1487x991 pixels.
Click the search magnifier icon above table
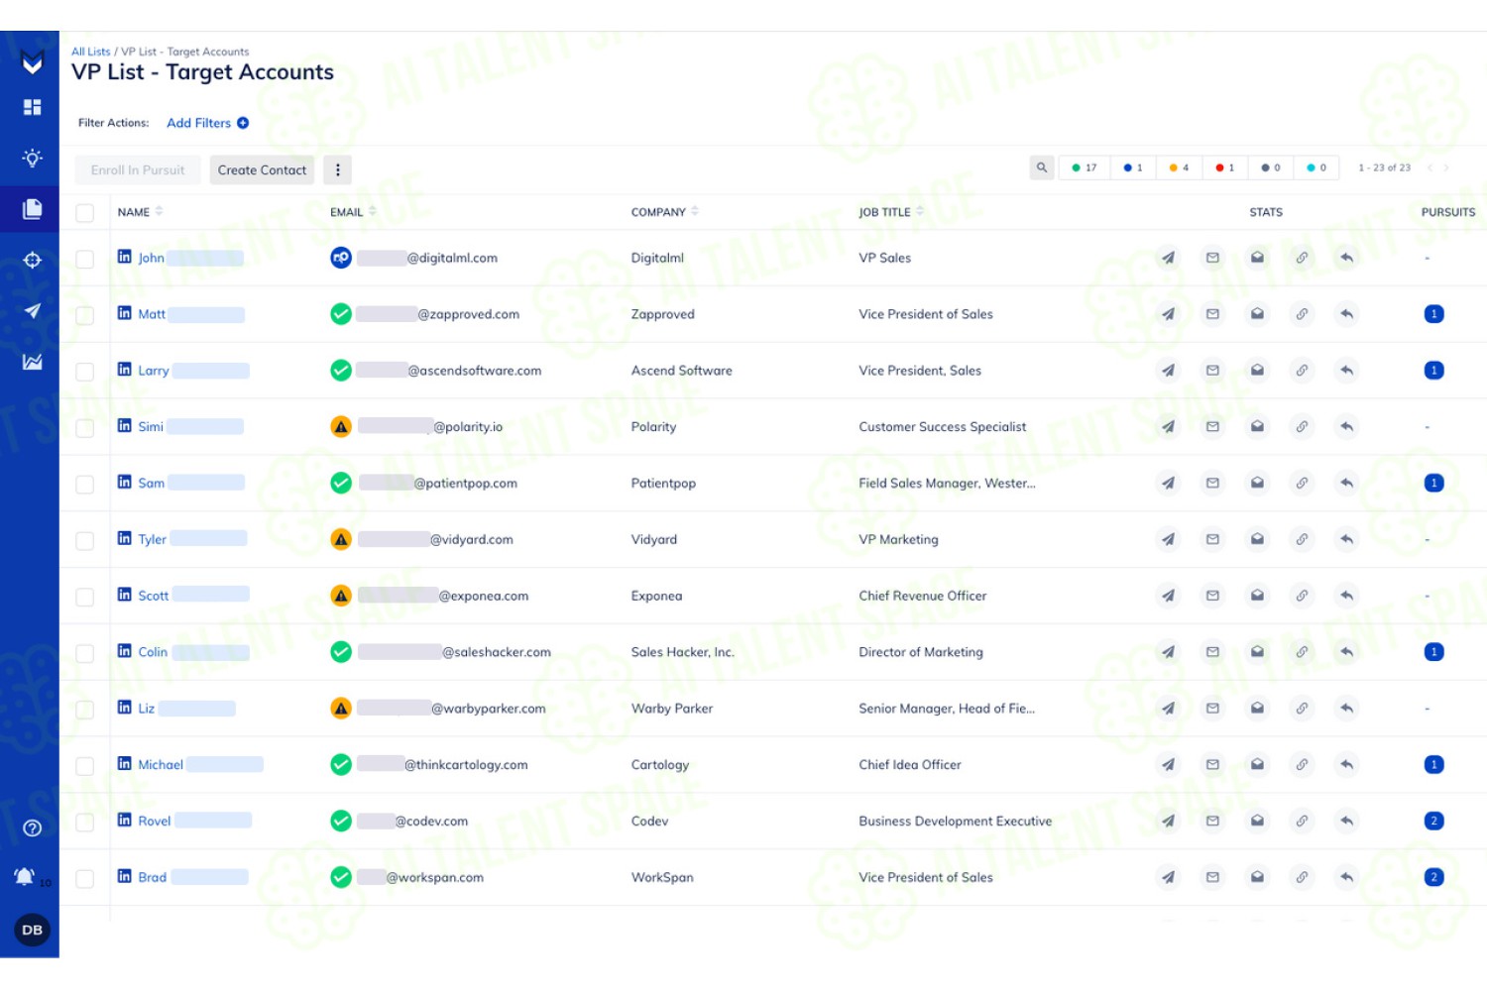click(x=1041, y=167)
